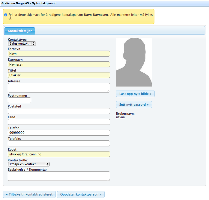
Task: Click the Beskrivelse / Kommentar text area
Action: pos(59,176)
